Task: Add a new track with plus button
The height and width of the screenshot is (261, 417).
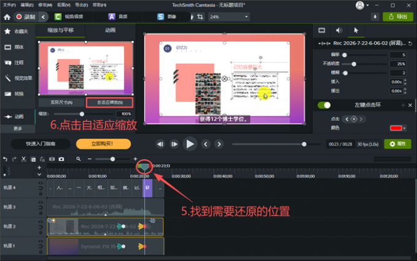Action: (x=39, y=168)
